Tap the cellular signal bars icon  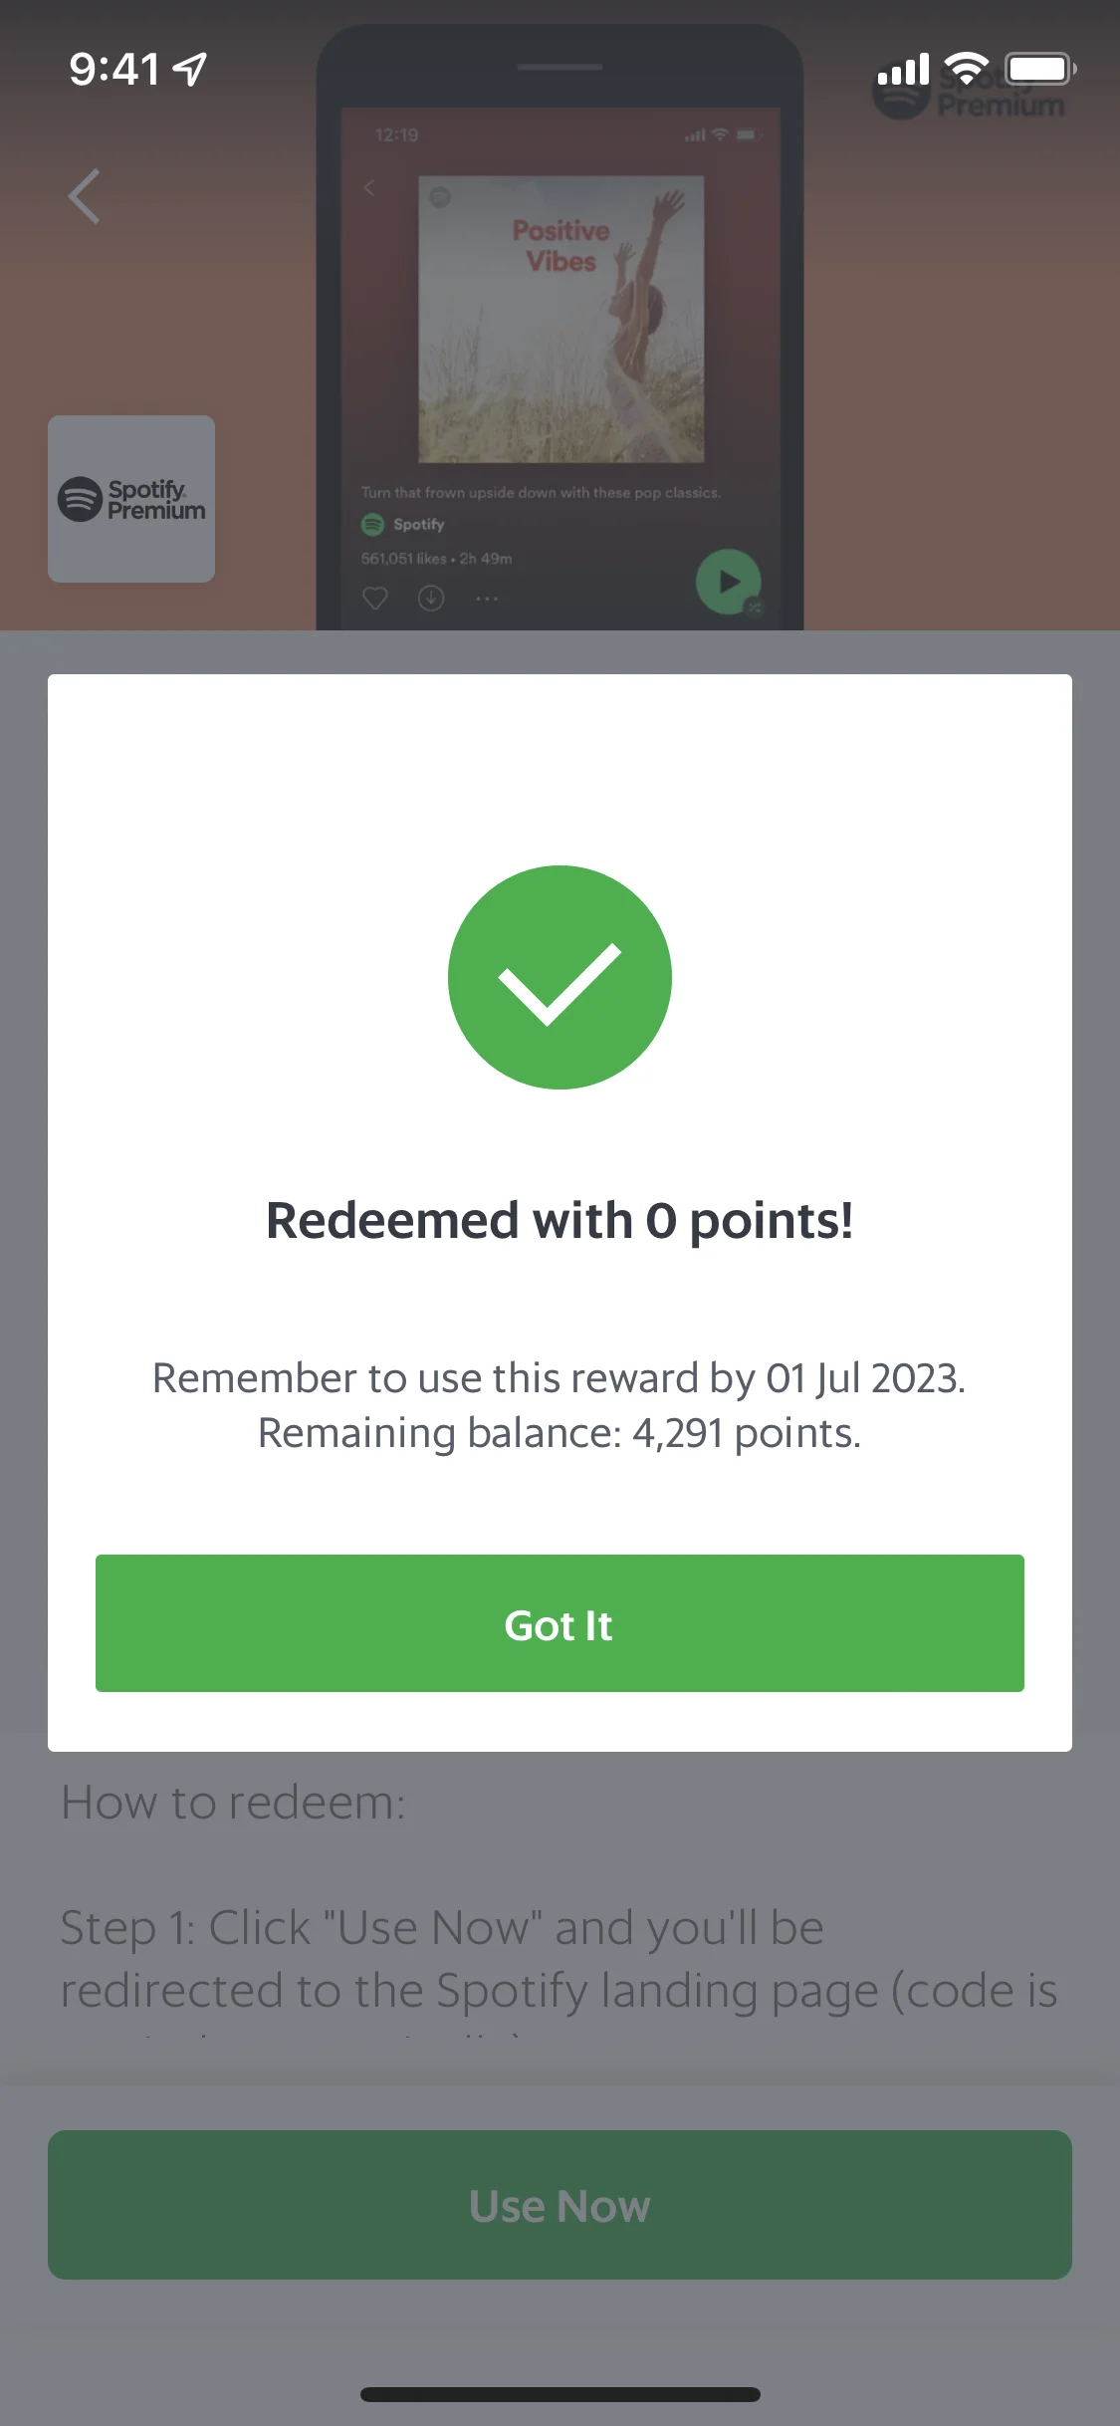click(904, 68)
